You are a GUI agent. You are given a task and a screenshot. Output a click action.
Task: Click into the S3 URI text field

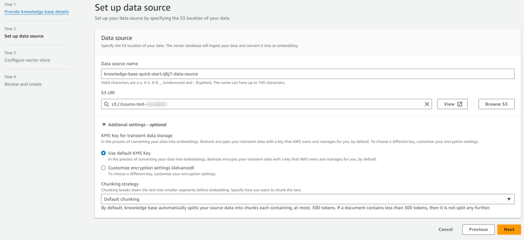[x=262, y=104]
